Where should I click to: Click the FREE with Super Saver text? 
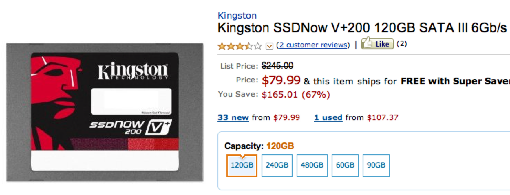(455, 81)
